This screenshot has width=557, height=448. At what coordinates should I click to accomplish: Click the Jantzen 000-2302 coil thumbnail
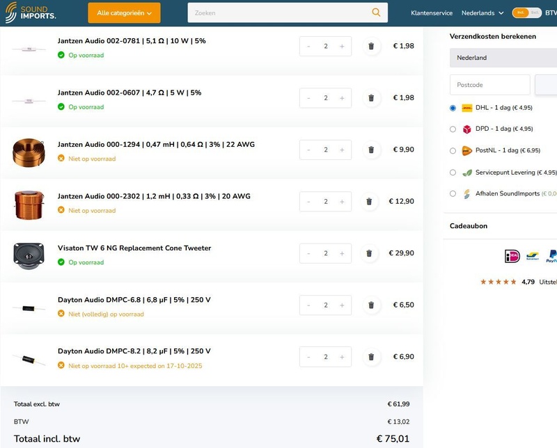pos(29,205)
